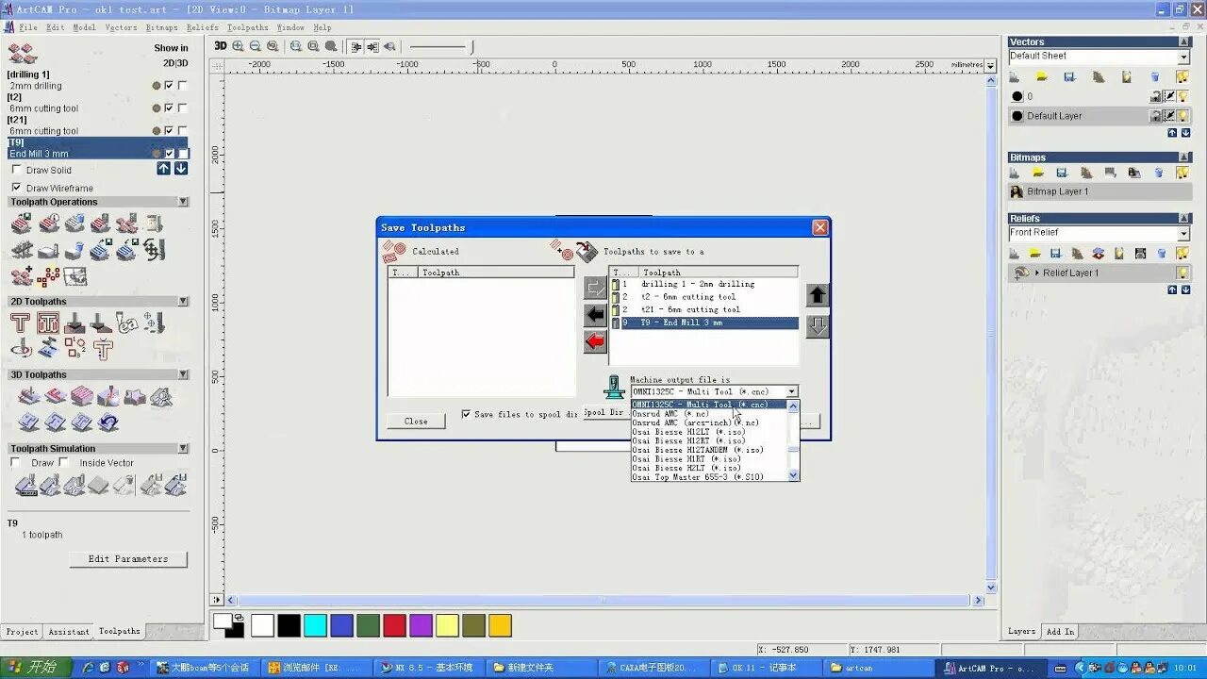Screen dimensions: 1207x679
Task: Collapse the 3D Toolpaths section
Action: click(x=183, y=375)
